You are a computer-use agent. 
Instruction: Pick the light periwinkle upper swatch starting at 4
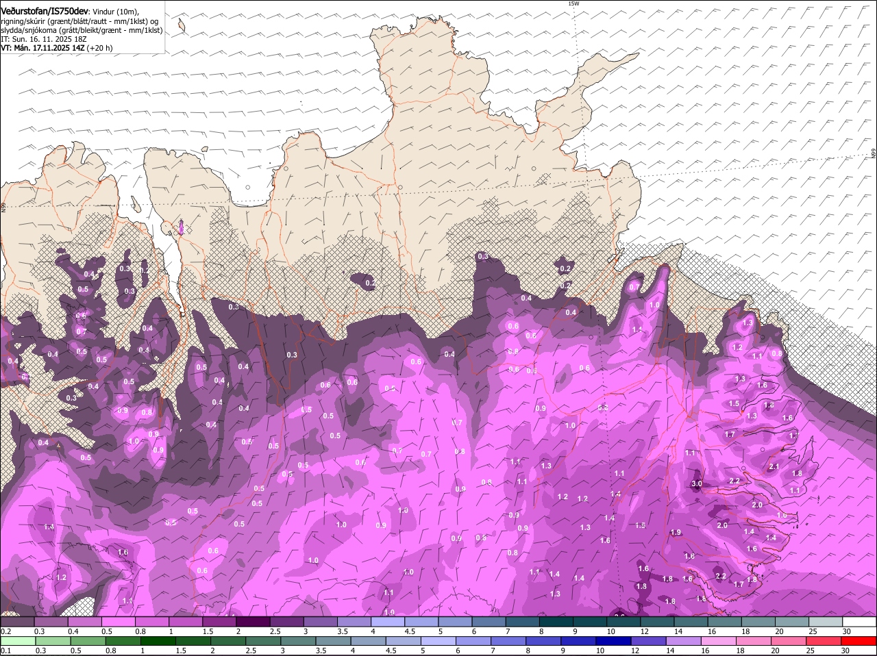tap(387, 622)
